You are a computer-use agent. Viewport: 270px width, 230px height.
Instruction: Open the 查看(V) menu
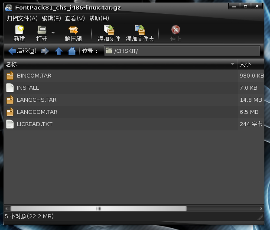pos(75,18)
